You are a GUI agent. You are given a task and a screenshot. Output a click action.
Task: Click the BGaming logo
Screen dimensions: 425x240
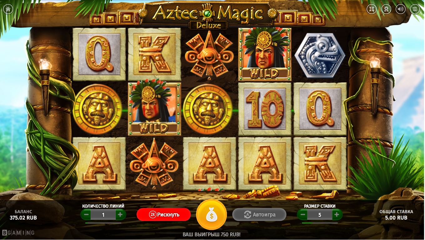point(18,233)
